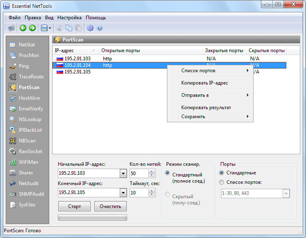Screen dimensions: 306x238
Task: Open the ProcMon tool
Action: 24,55
